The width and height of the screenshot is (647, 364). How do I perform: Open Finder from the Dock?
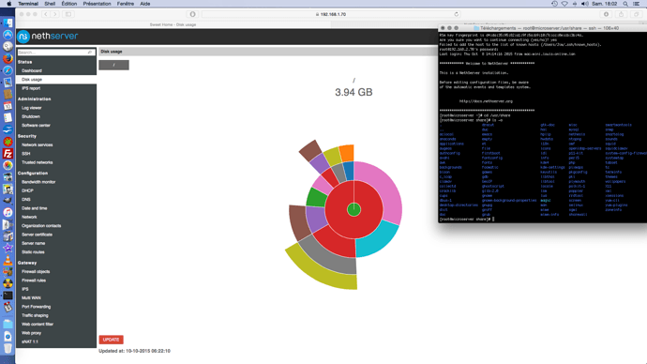click(x=8, y=23)
